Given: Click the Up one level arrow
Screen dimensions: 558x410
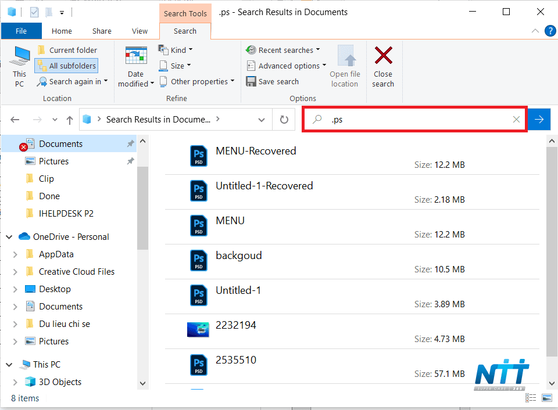Looking at the screenshot, I should coord(70,120).
